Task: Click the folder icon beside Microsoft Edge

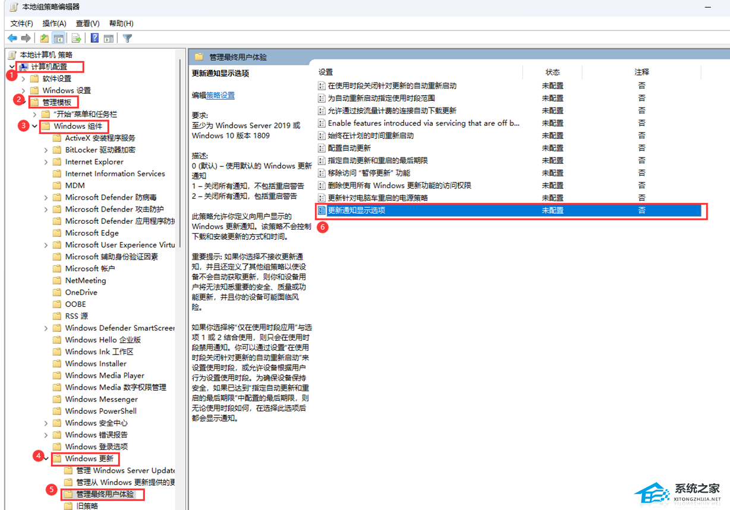Action: pyautogui.click(x=57, y=233)
